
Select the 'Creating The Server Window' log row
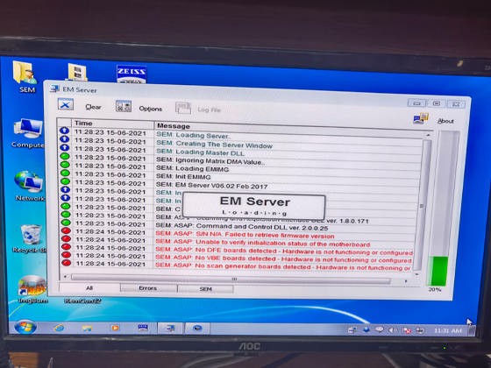click(x=240, y=144)
